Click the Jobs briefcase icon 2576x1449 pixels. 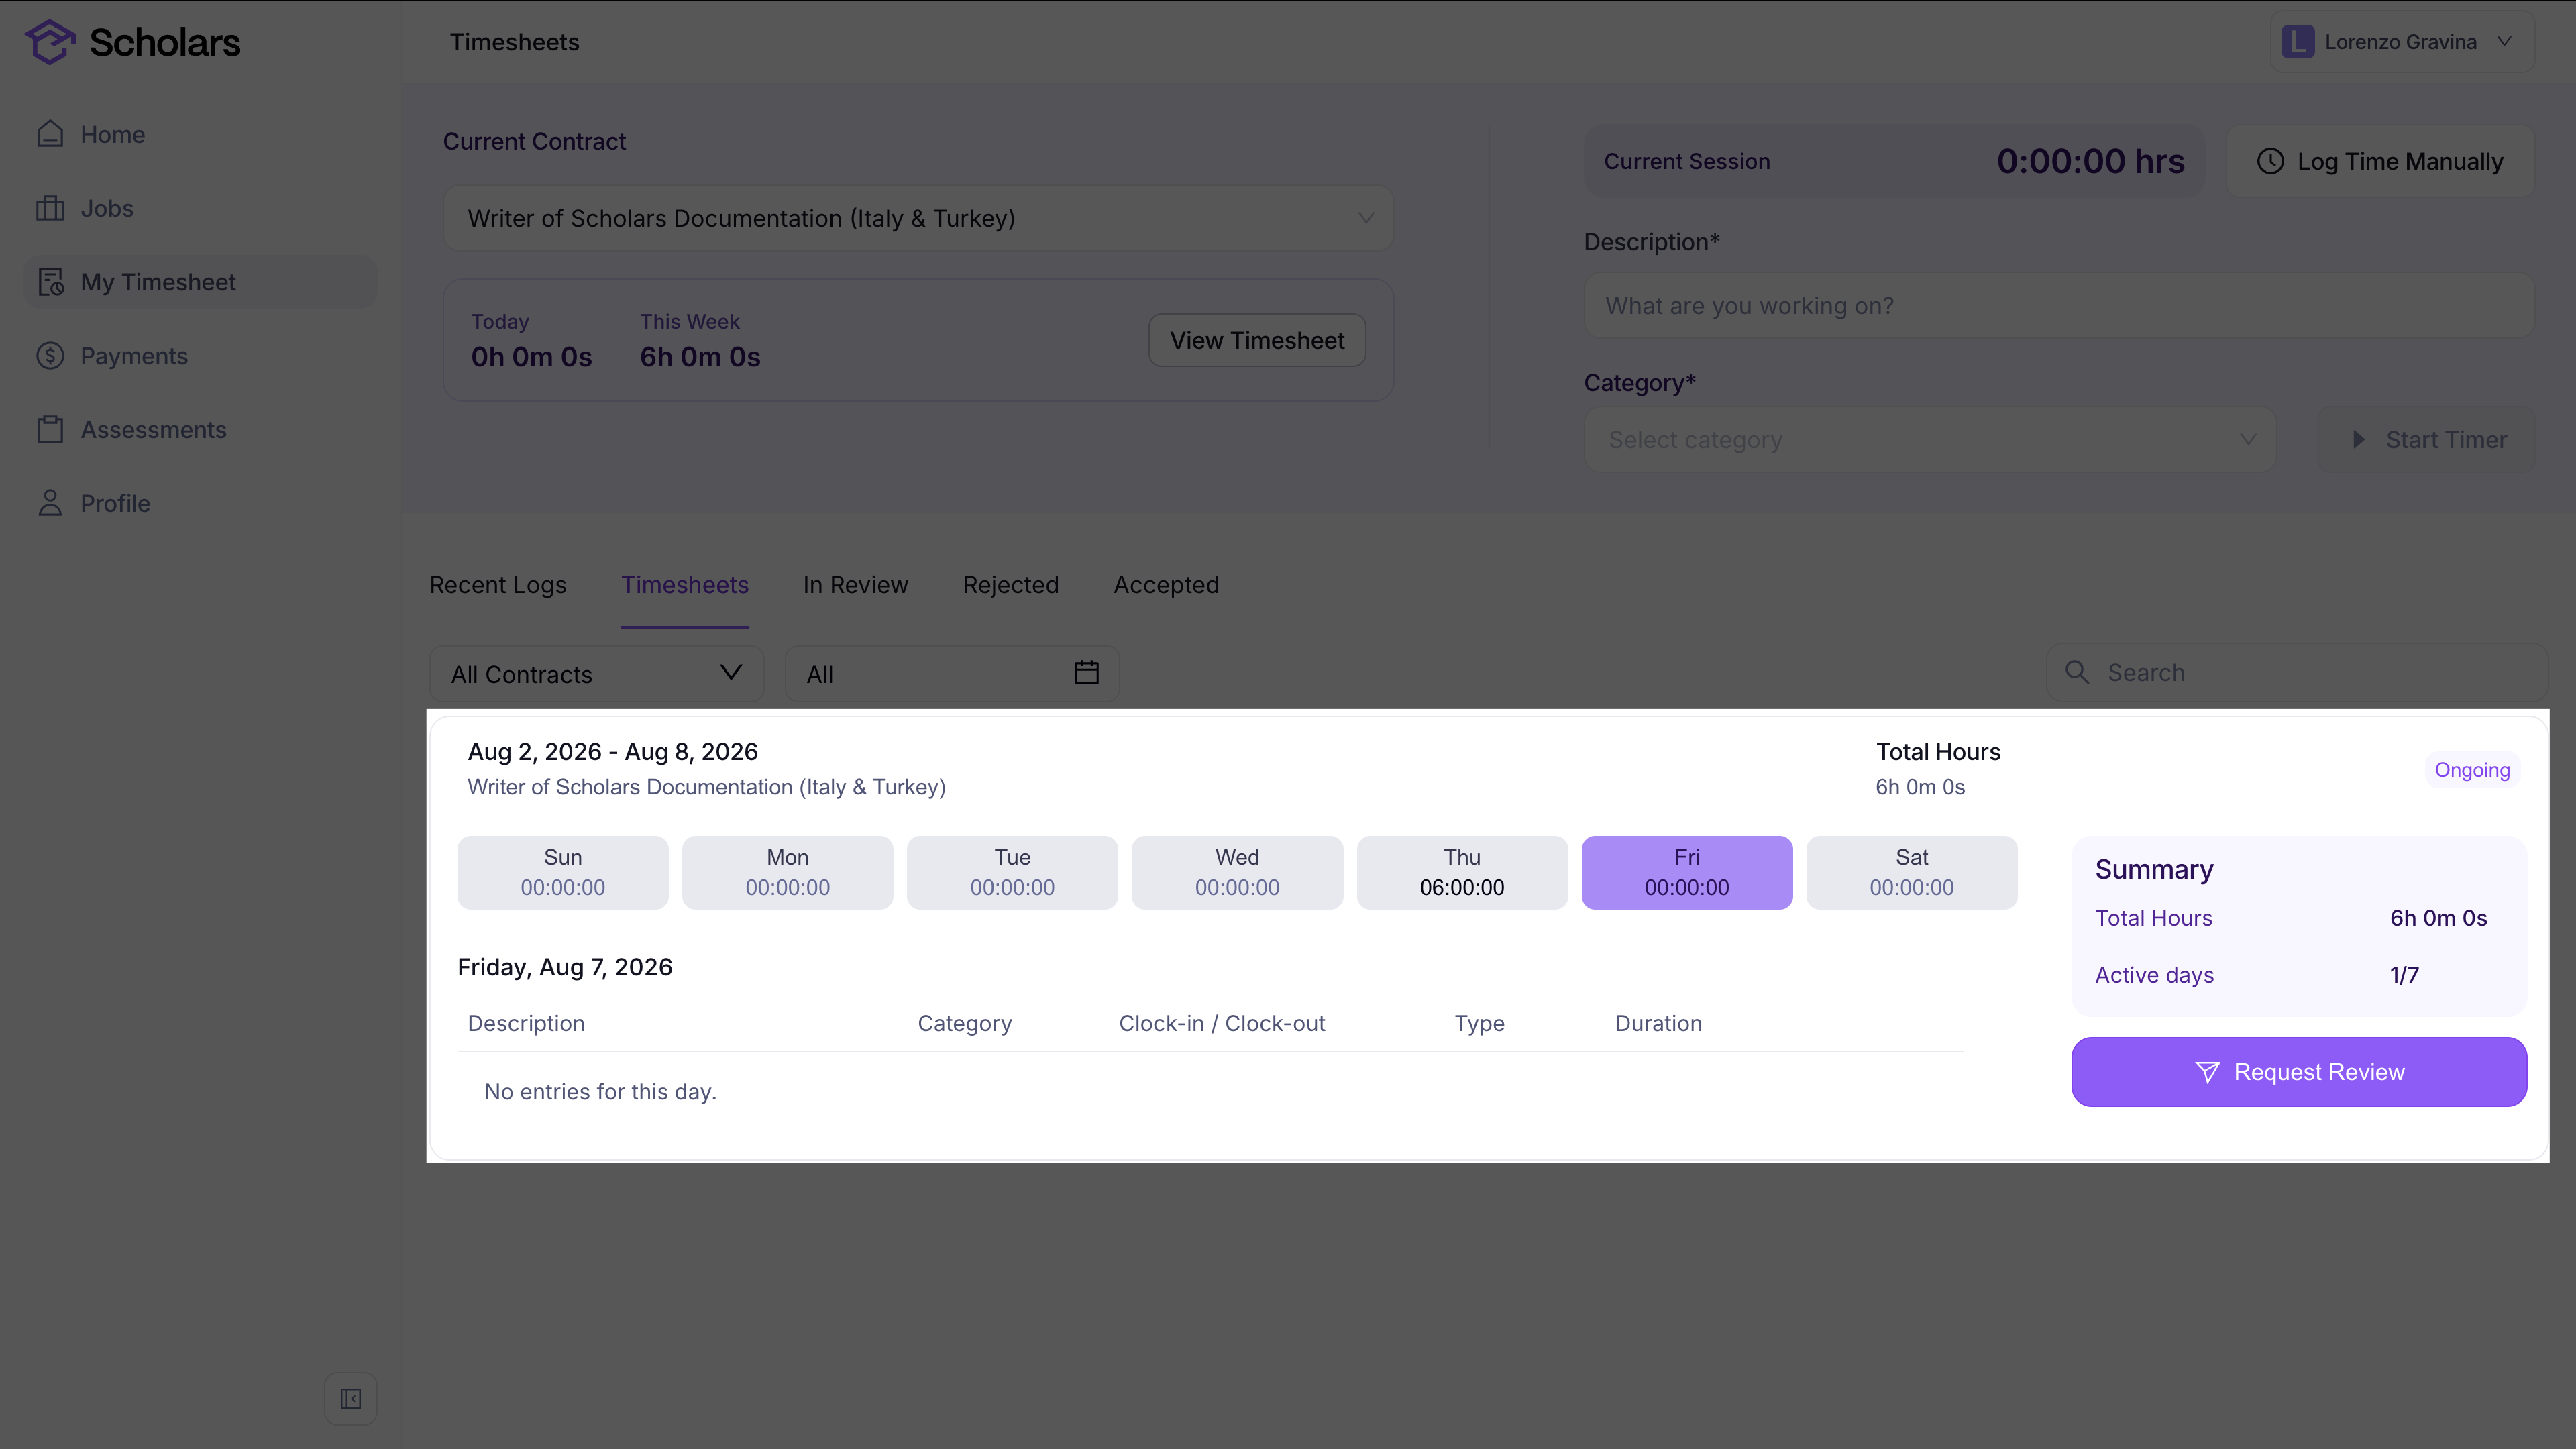click(50, 208)
